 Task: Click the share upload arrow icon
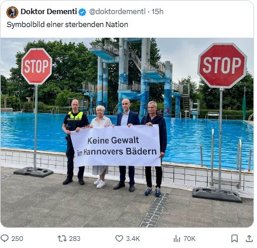click(249, 239)
